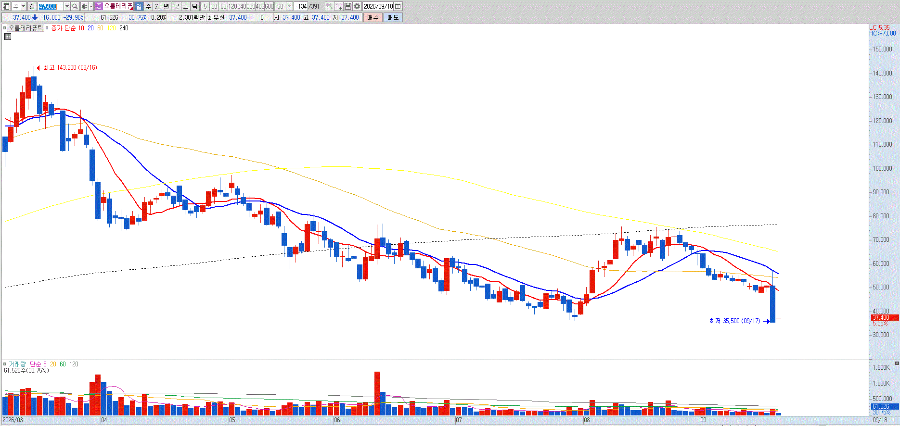Expand the stock code history dropdown
900x426 pixels.
click(x=67, y=6)
